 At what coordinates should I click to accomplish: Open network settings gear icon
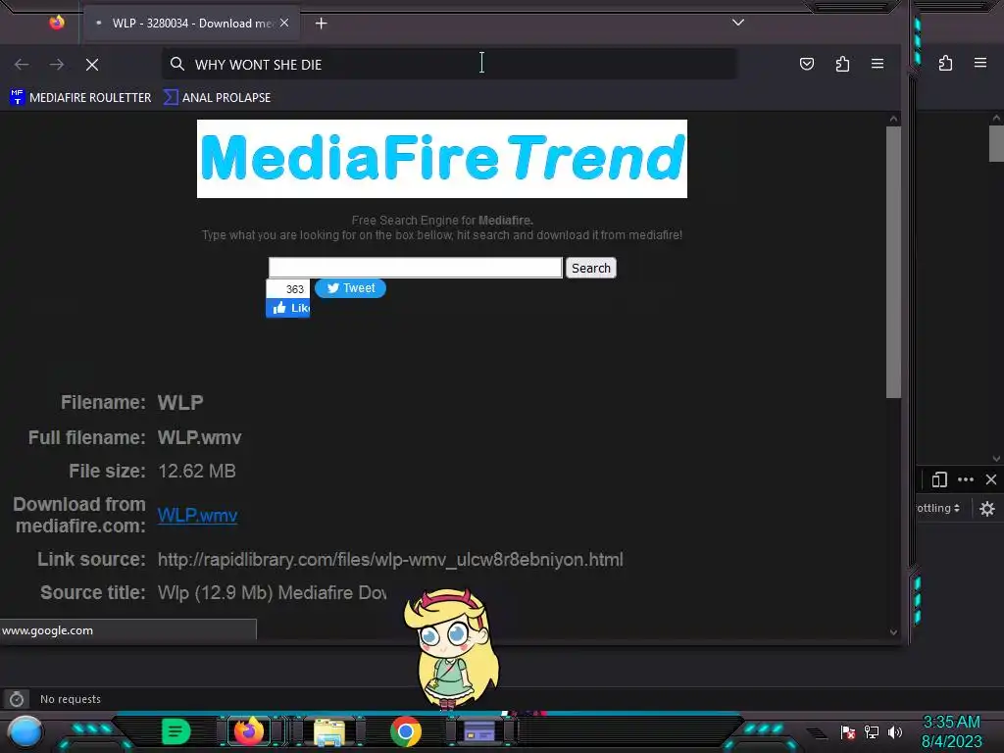click(x=987, y=509)
